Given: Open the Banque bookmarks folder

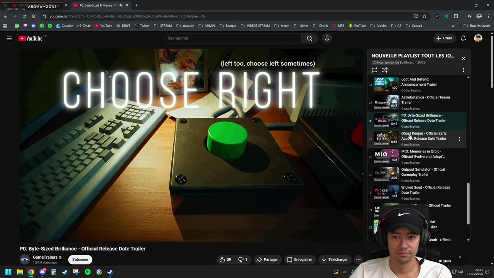Looking at the screenshot, I should click(228, 26).
